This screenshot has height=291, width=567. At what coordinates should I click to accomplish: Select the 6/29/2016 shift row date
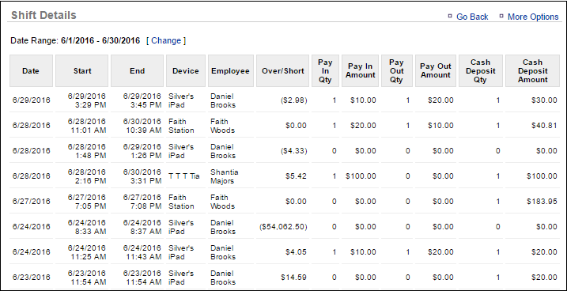pyautogui.click(x=31, y=100)
